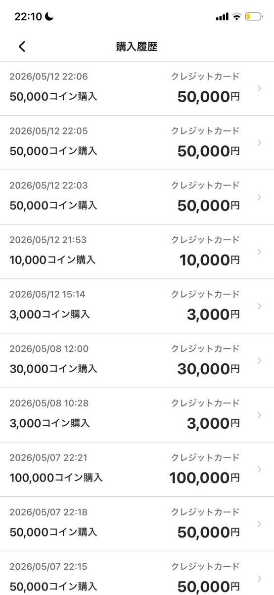This screenshot has width=274, height=595.
Task: Select the 100,000コイン購入 row
Action: pos(137,469)
